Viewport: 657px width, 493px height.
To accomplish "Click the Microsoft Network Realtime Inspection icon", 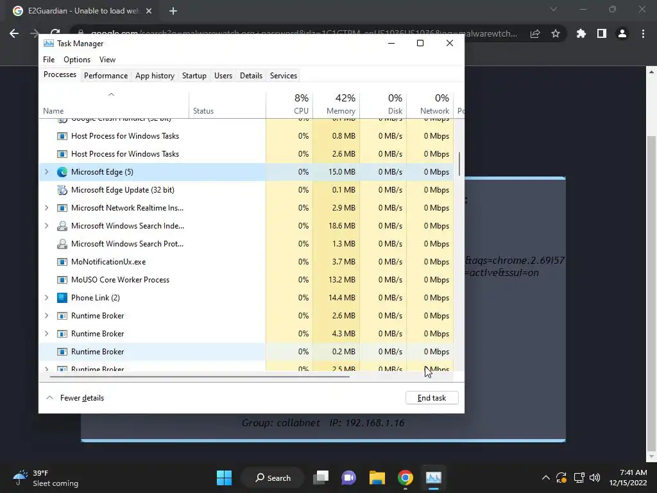I will click(62, 208).
